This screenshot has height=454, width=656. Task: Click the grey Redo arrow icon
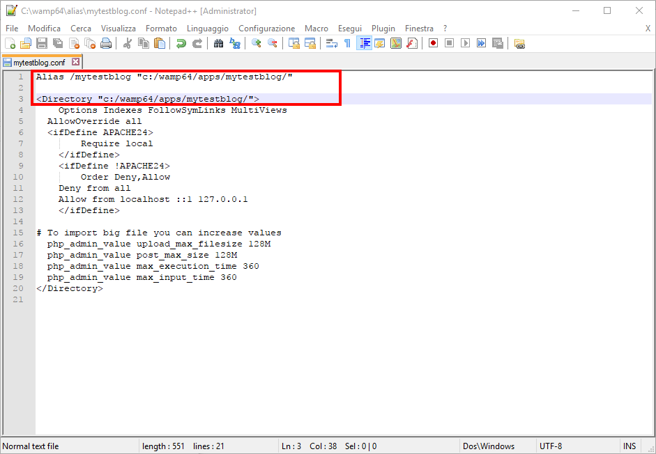[197, 43]
